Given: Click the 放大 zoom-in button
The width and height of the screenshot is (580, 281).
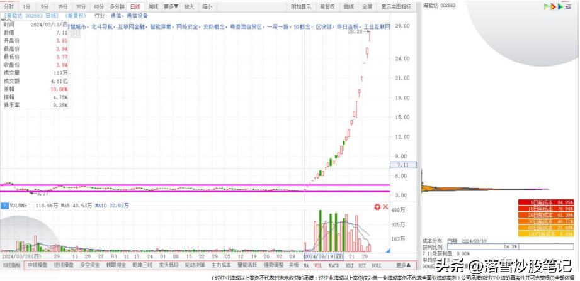Looking at the screenshot, I should click(x=190, y=7).
